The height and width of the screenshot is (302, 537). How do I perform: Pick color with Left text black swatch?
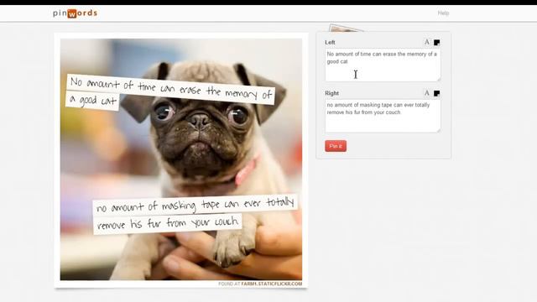tap(436, 43)
